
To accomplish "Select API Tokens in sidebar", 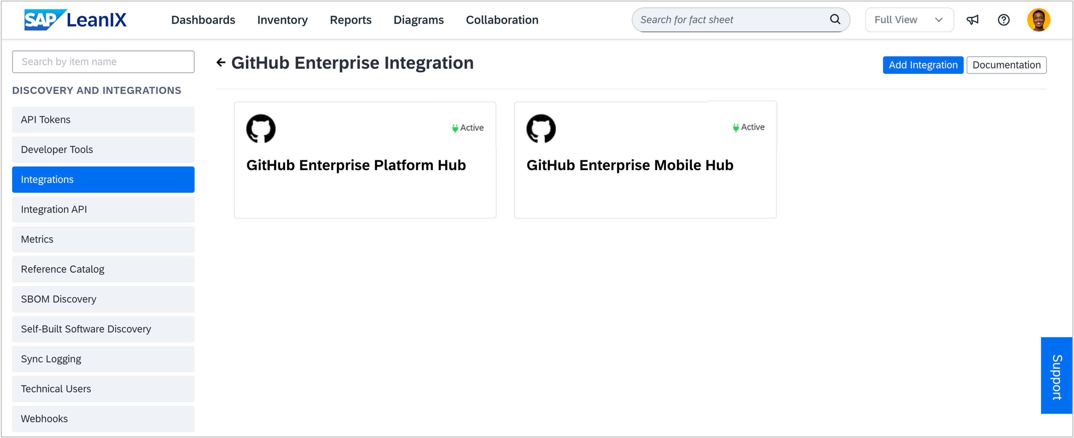I will [103, 120].
